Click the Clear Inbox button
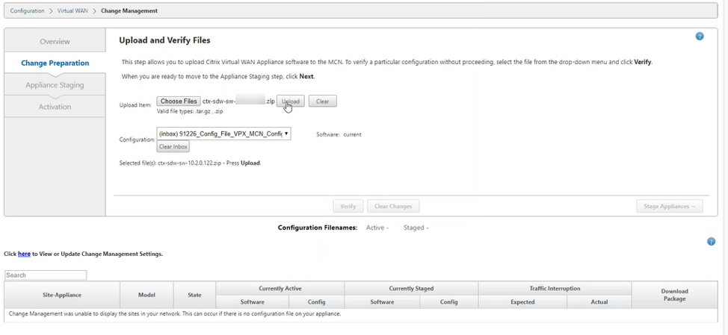Viewport: 728px width, 335px height. click(173, 147)
